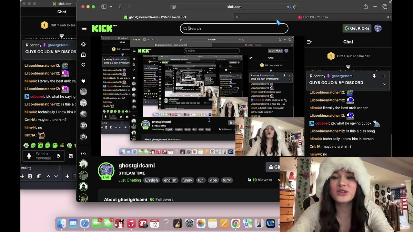Toggle the Safari sidebar

tap(104, 6)
